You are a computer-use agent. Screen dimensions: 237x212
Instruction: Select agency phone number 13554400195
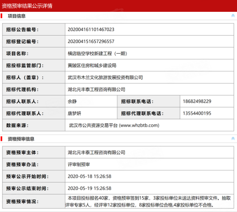point(197,114)
